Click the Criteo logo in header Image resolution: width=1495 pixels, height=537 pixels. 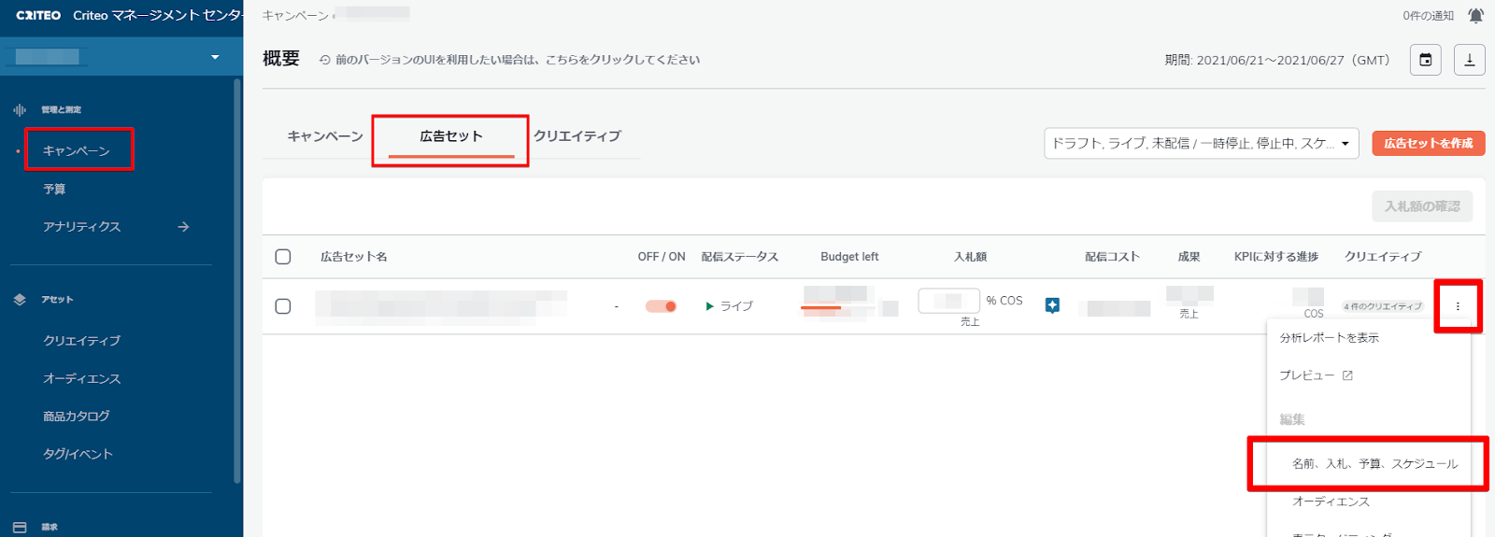[38, 15]
